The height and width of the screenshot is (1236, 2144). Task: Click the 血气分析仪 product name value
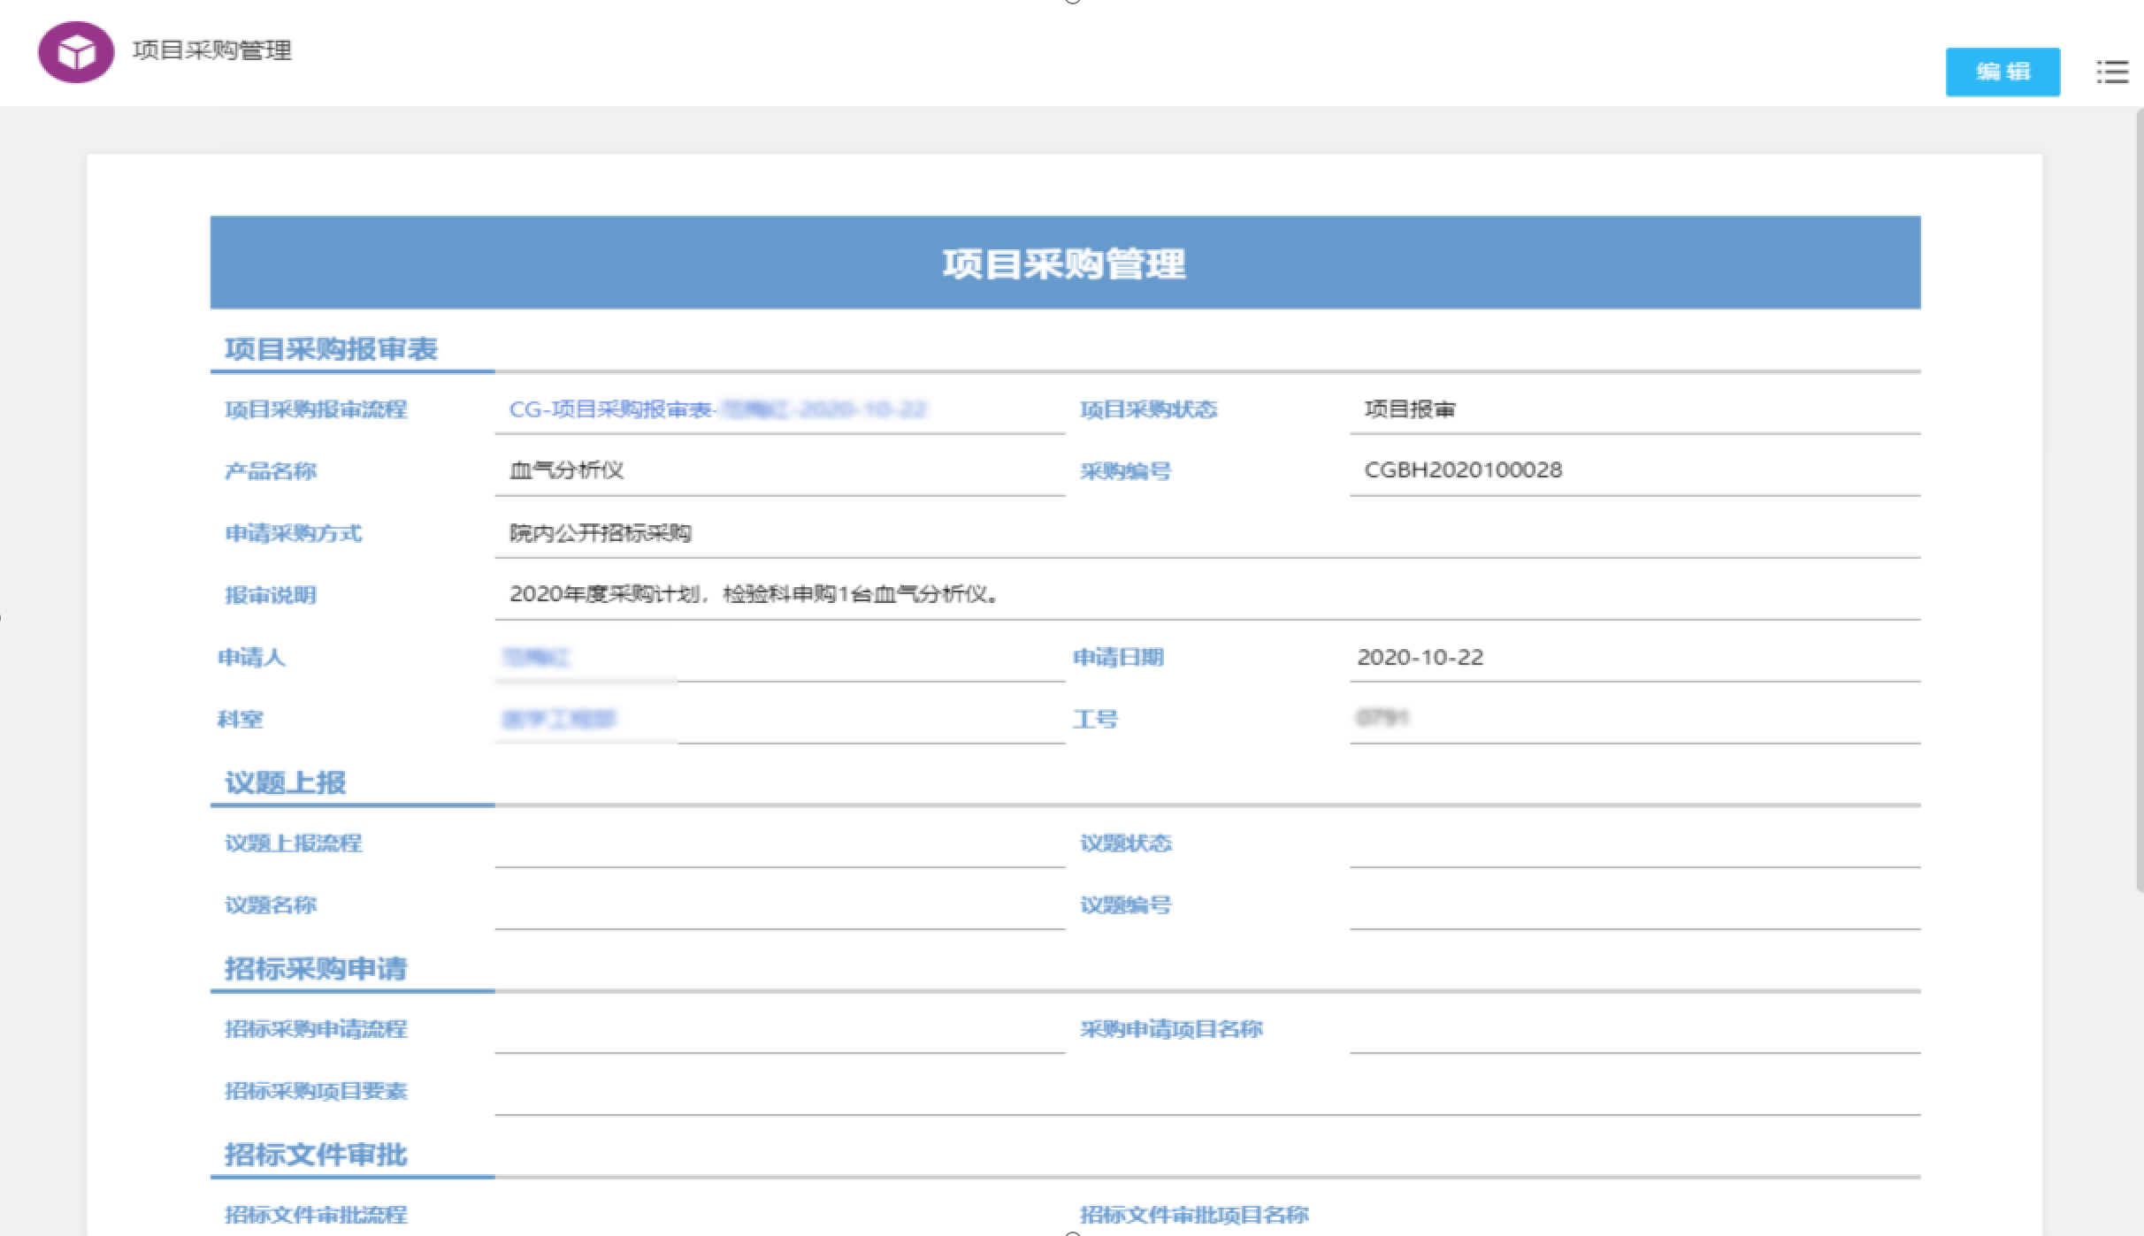point(567,470)
